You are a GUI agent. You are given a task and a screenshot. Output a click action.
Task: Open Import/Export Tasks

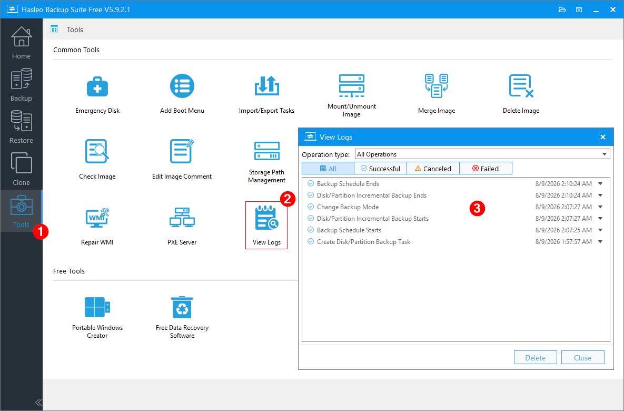coord(266,94)
